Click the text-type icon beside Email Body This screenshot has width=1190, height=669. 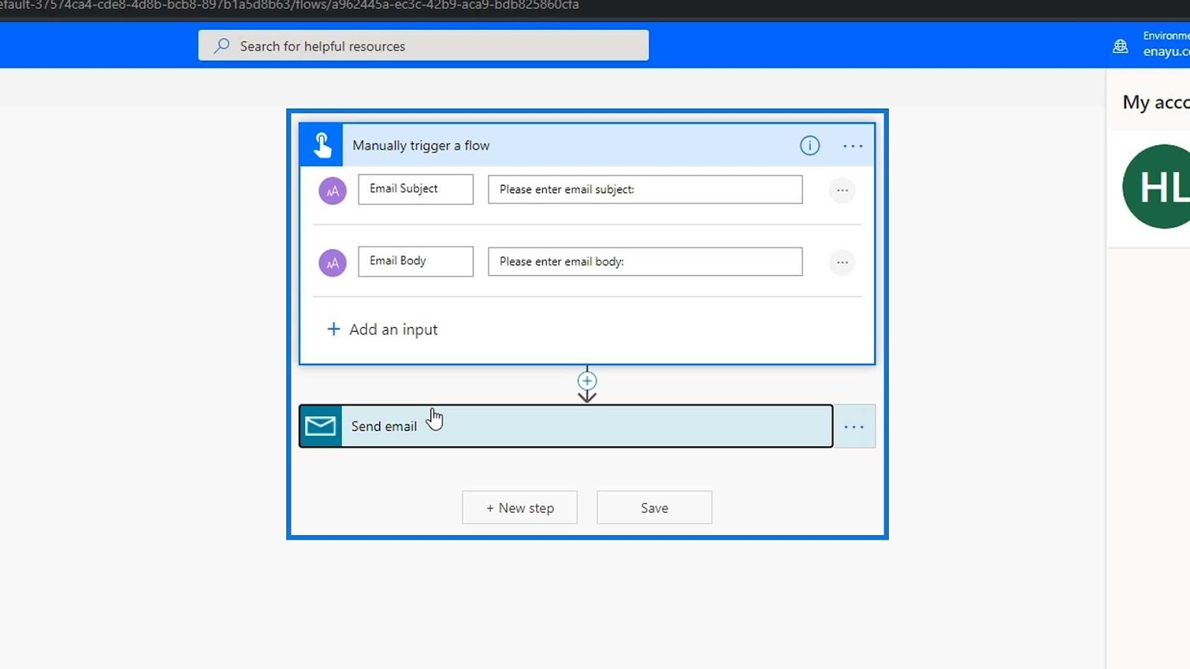point(332,263)
